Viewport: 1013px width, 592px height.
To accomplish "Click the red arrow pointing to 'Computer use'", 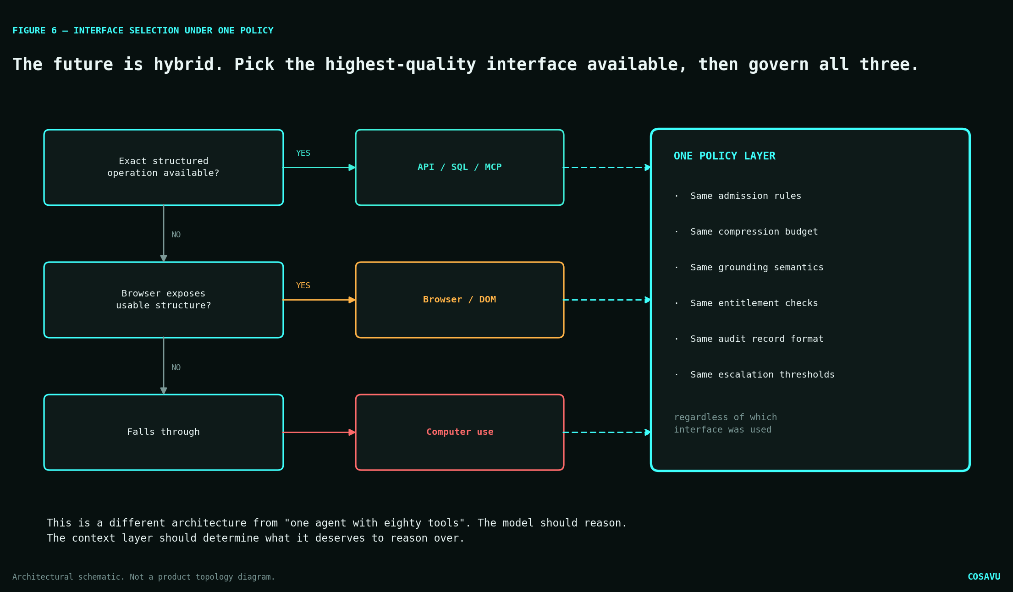I will coord(319,432).
